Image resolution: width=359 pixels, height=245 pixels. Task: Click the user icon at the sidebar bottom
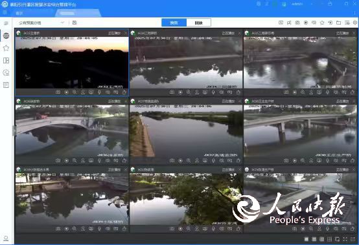click(x=6, y=239)
